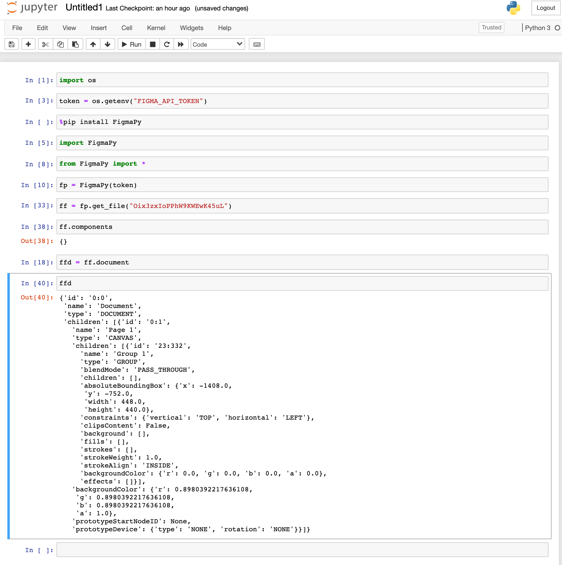Select the from FigmaPy import cell
The image size is (562, 565).
(302, 164)
